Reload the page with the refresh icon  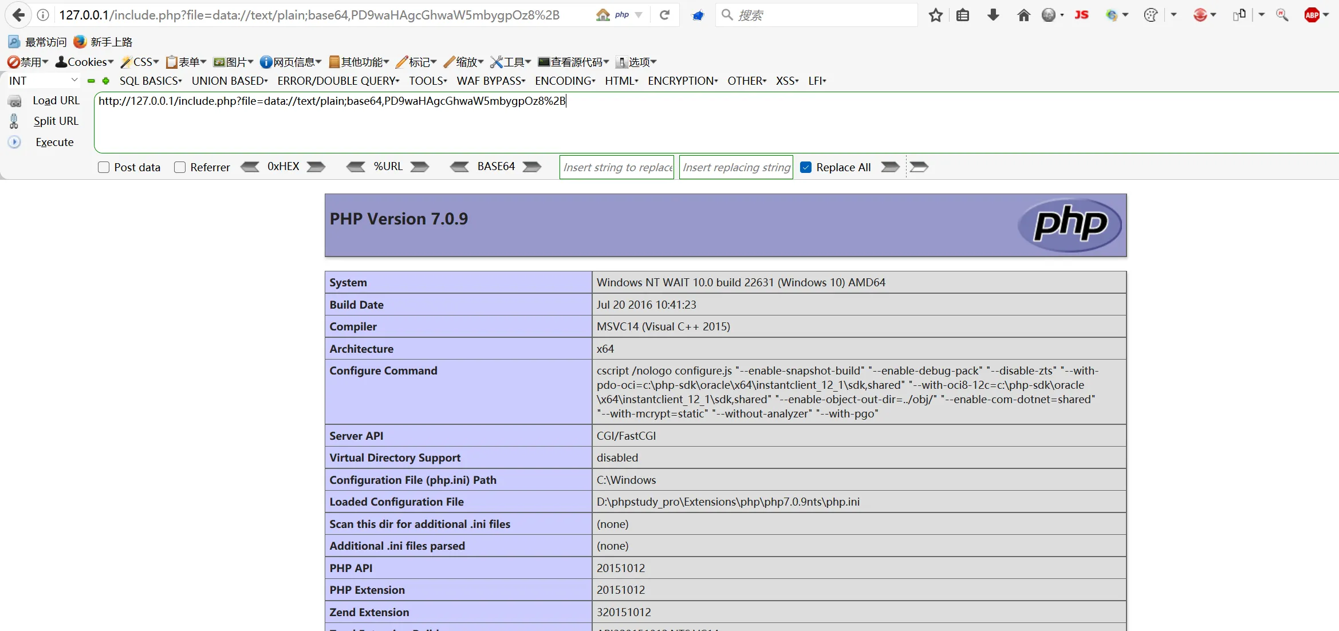(x=664, y=15)
